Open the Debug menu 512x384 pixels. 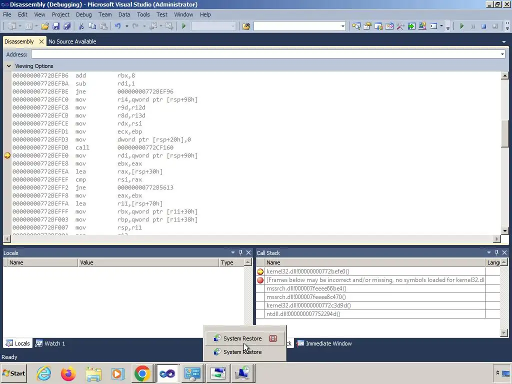[x=83, y=14]
